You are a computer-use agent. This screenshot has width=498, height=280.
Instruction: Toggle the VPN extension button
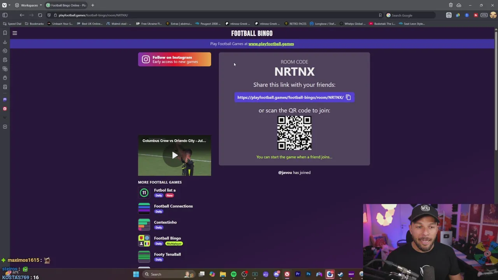(x=484, y=15)
